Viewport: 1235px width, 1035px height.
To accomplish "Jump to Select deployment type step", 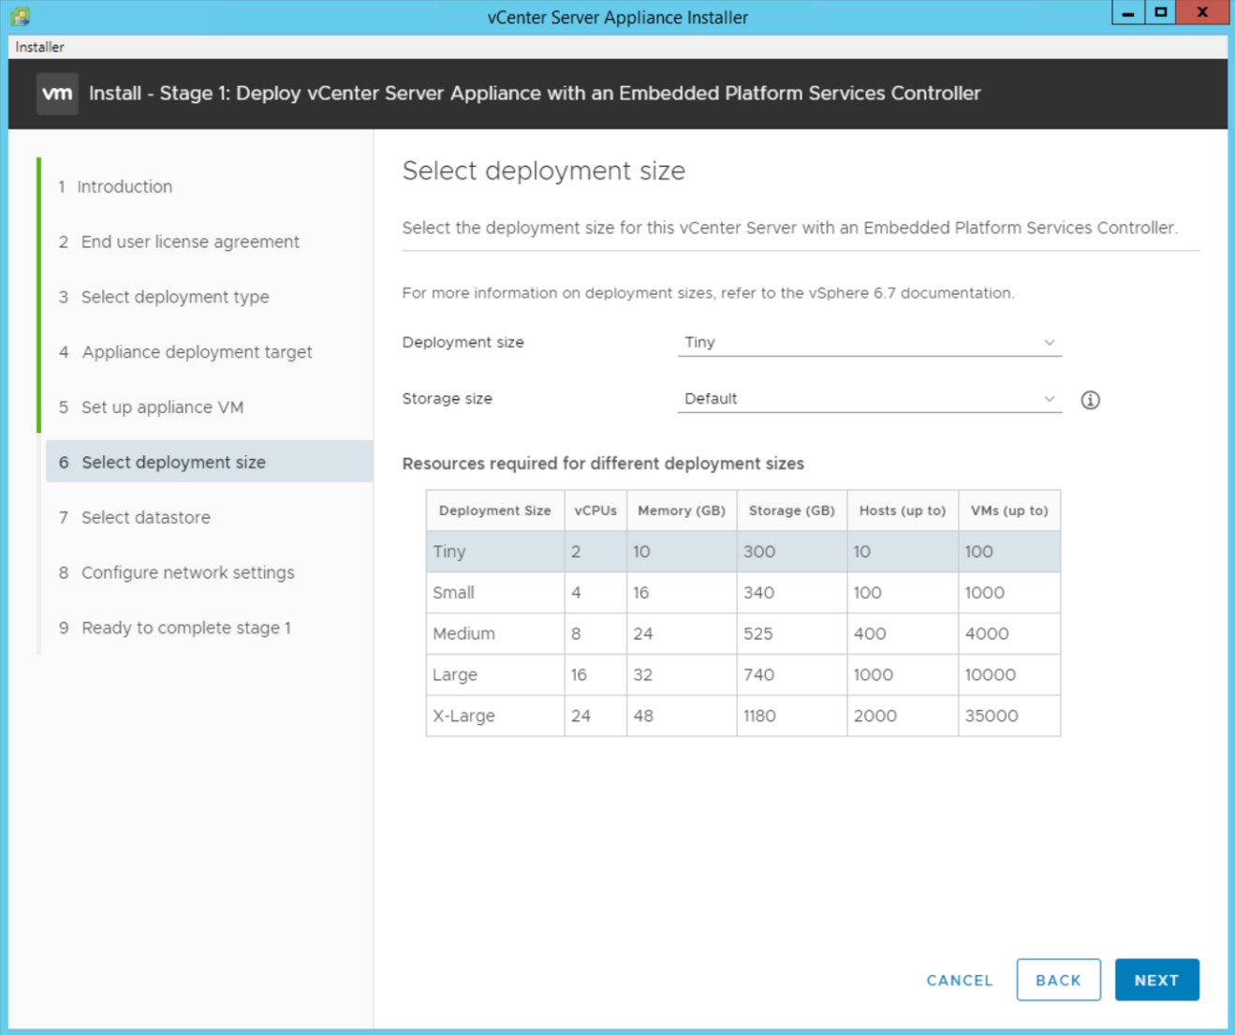I will pyautogui.click(x=174, y=297).
